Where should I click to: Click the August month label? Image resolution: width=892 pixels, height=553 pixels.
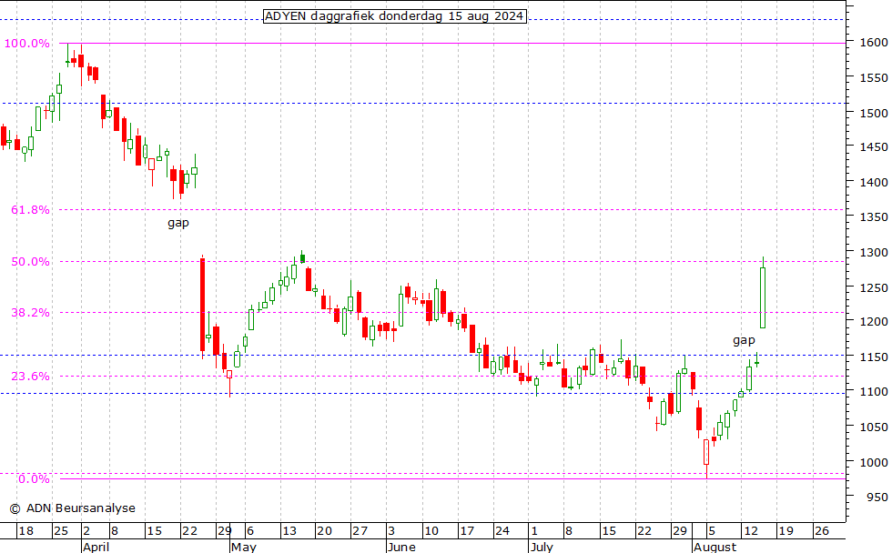coord(715,547)
